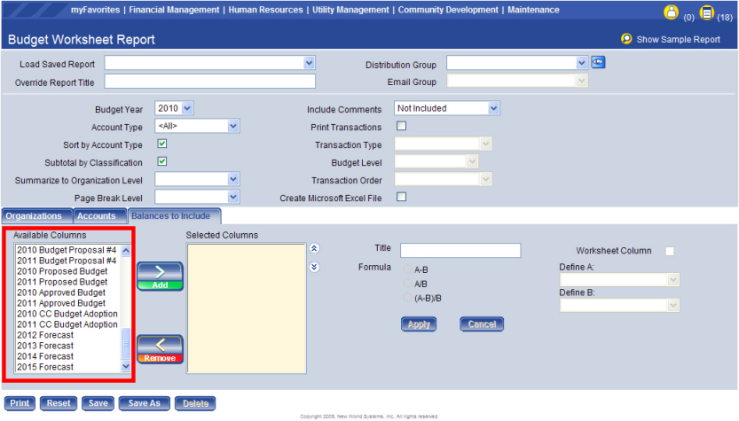739x421 pixels.
Task: Switch to the Organizations tab
Action: 35,216
